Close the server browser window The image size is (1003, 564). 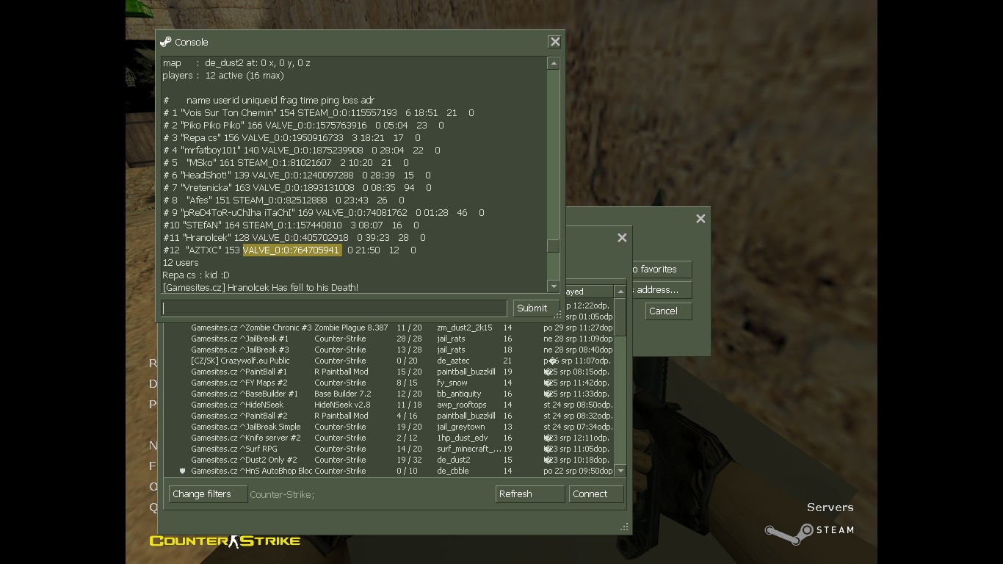tap(622, 238)
